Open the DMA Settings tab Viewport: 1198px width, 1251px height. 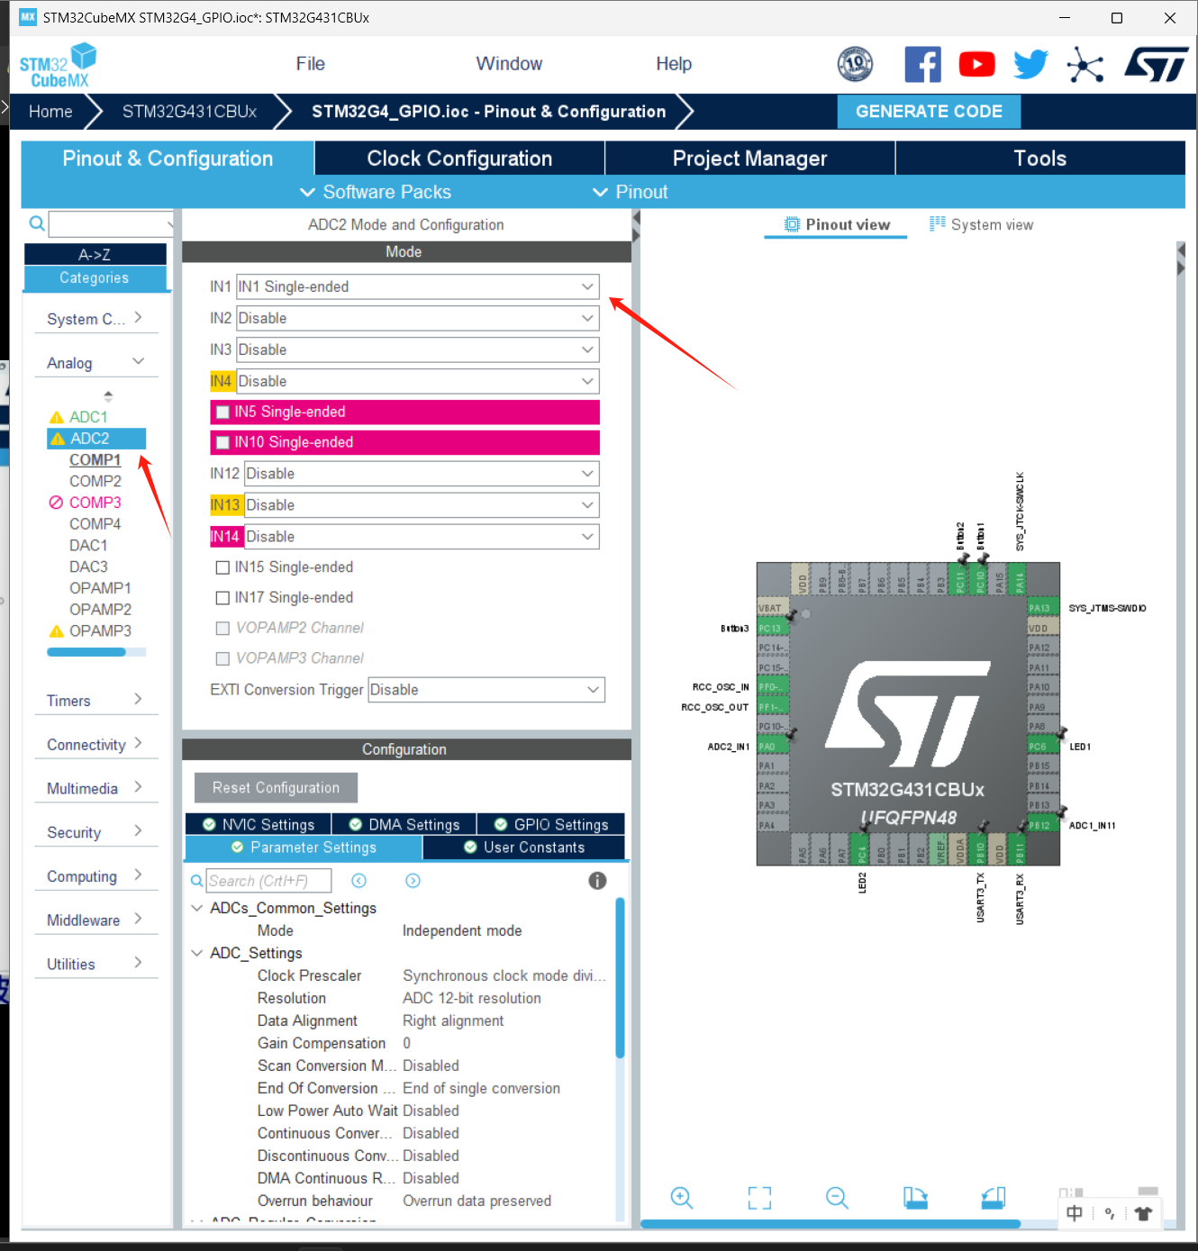point(404,824)
